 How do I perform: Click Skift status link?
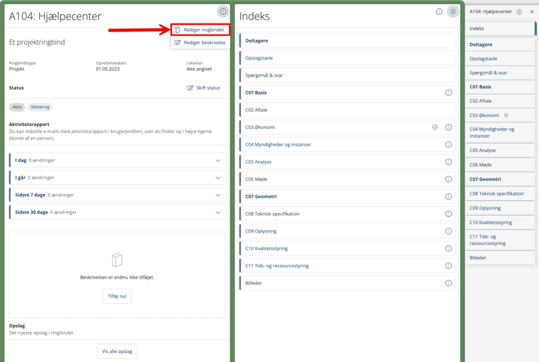click(204, 88)
